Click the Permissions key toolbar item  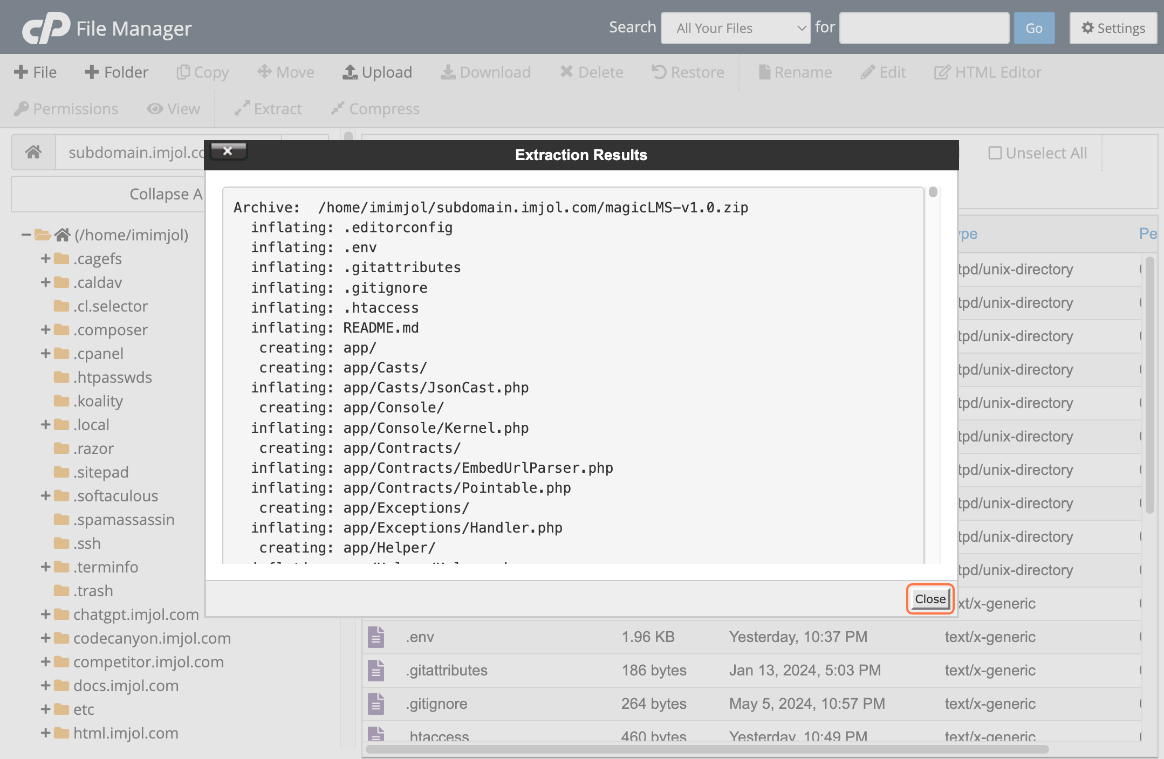66,109
